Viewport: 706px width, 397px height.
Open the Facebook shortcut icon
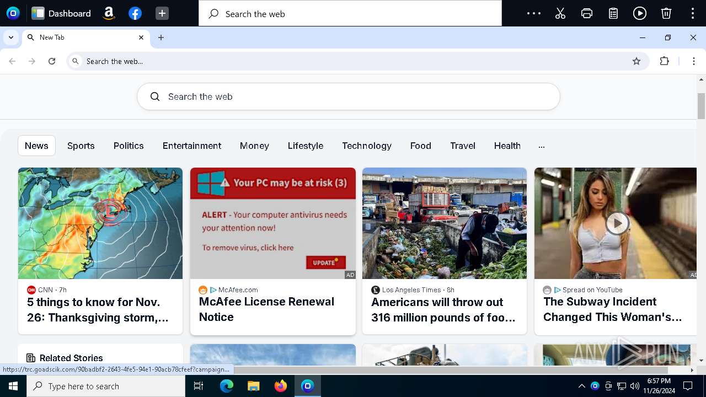click(135, 13)
